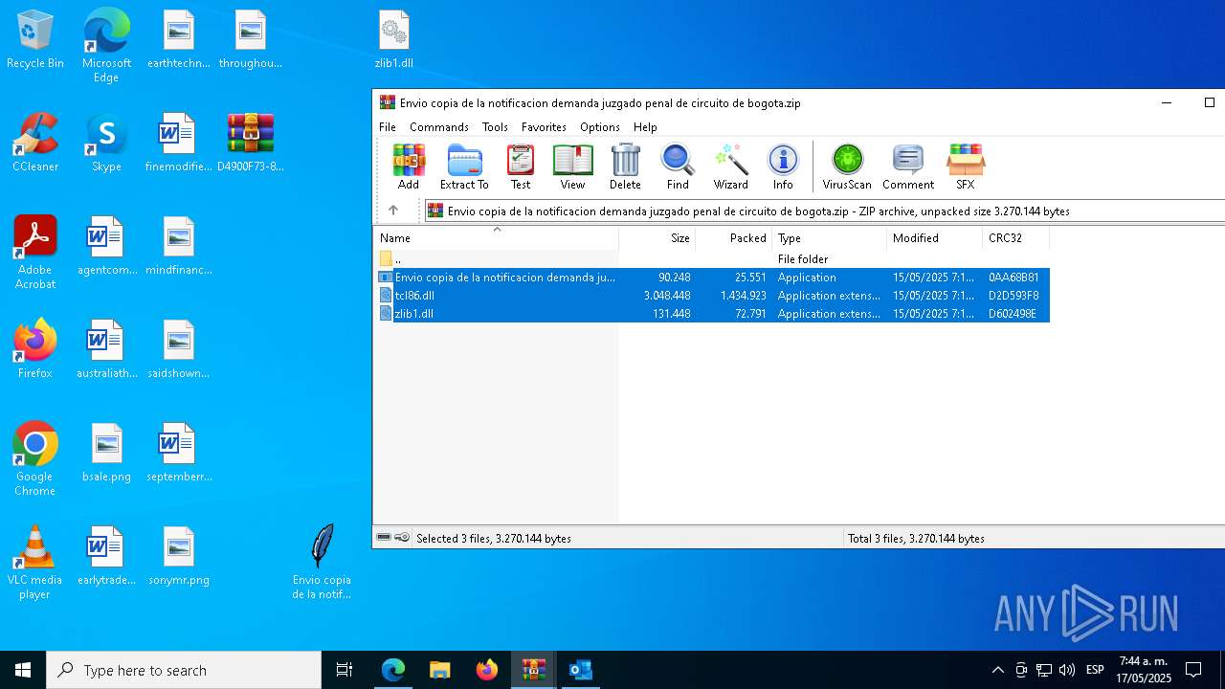1225x689 pixels.
Task: Open the View file tool
Action: pos(572,167)
